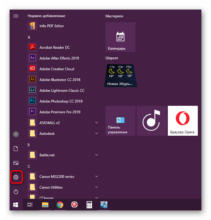Expand the CCleaner folder chevron
211x220 pixels.
click(97, 198)
